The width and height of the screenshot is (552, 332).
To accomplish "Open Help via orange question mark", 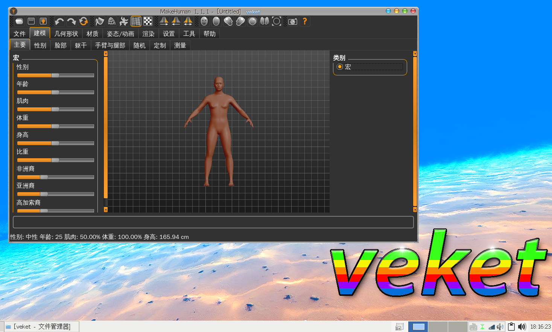I will [305, 21].
